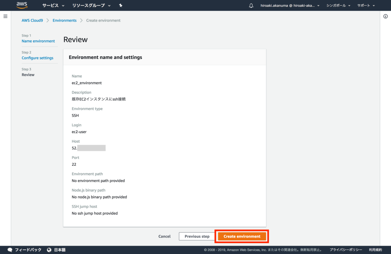Click the Review page heading
The image size is (391, 254).
76,39
